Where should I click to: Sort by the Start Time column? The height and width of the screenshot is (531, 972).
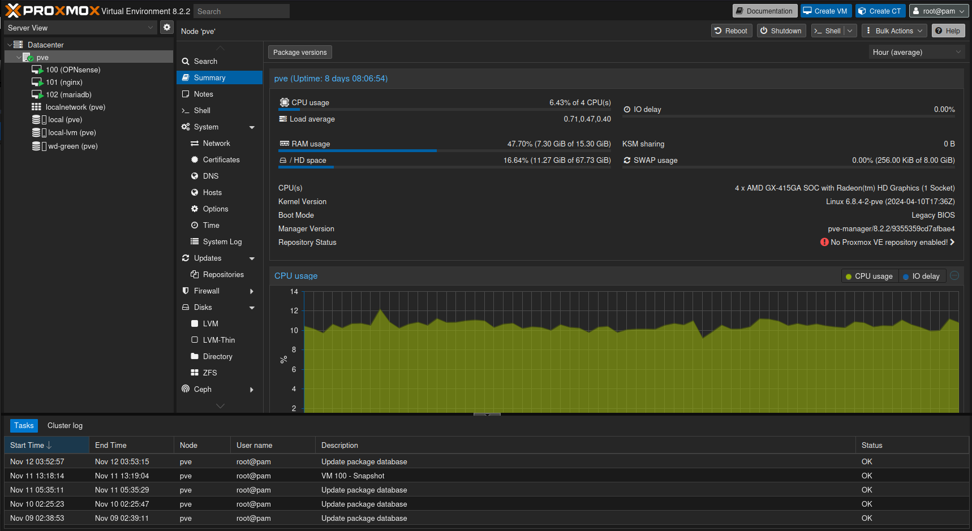(46, 445)
